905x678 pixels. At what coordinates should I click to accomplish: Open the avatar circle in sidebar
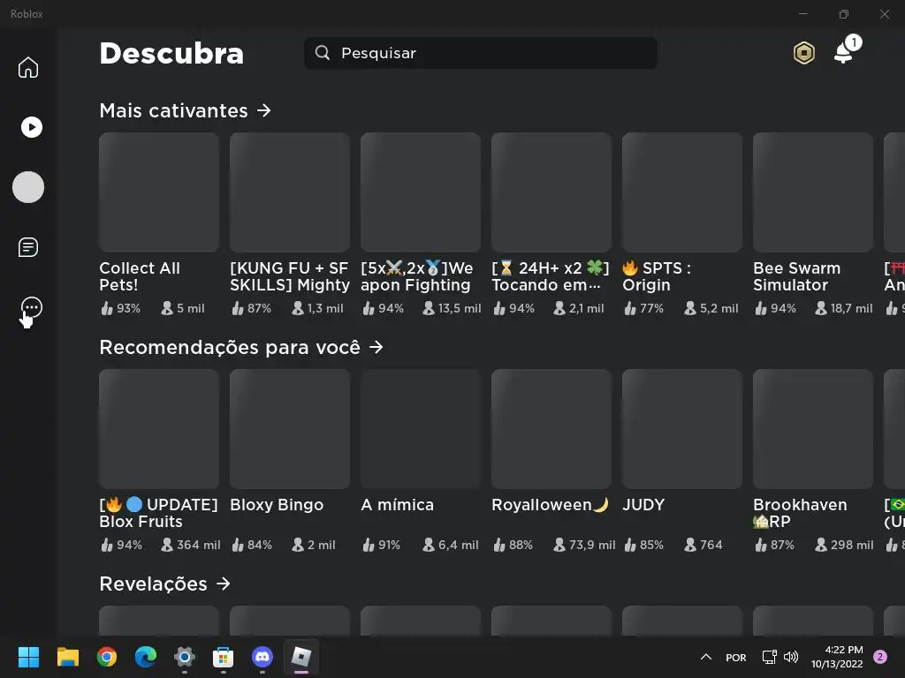27,187
